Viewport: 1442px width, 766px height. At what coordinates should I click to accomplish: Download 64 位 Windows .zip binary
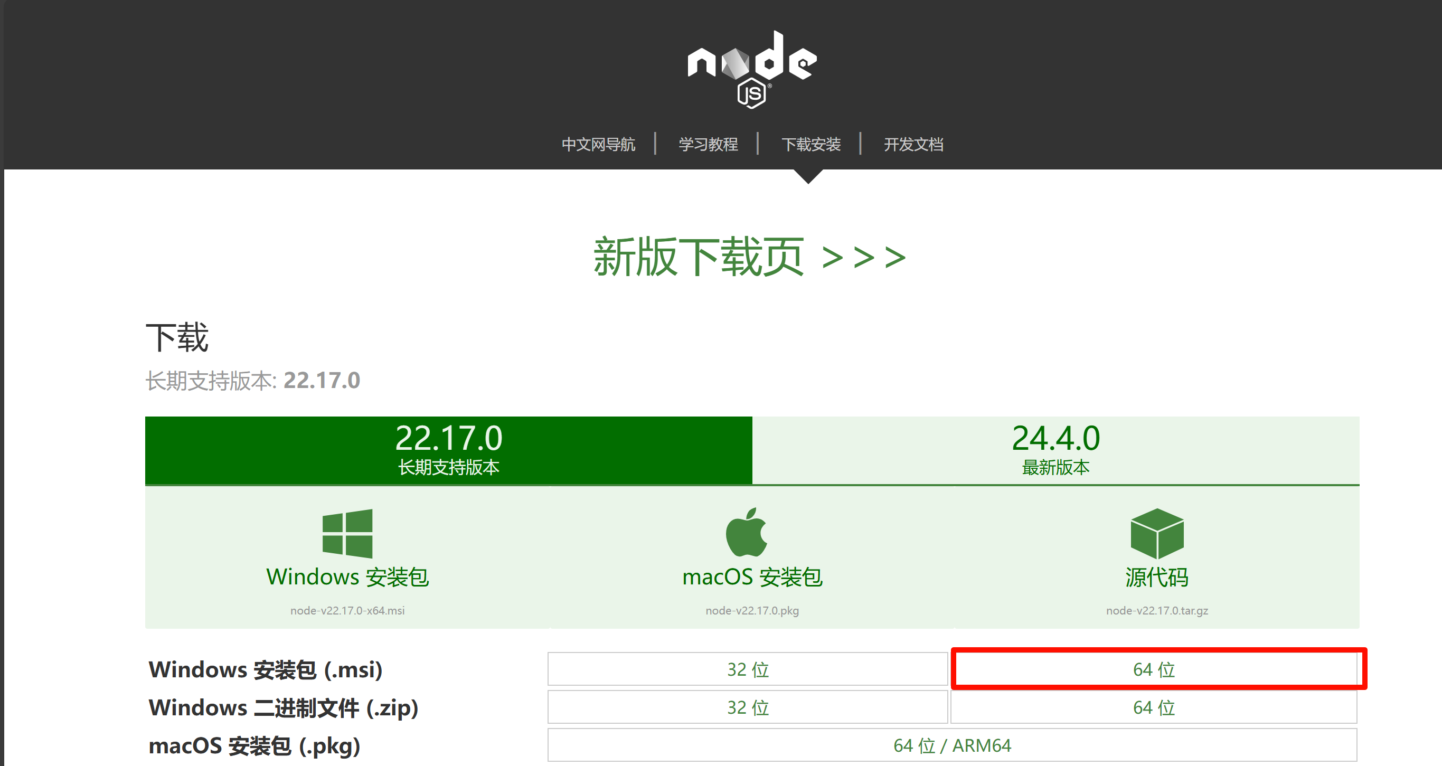point(1154,707)
